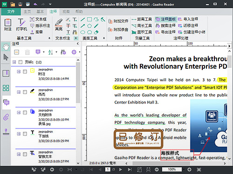Screen dimensions: 233x174
Task: Open the sort annotations dropdown arrow
Action: (x=56, y=52)
